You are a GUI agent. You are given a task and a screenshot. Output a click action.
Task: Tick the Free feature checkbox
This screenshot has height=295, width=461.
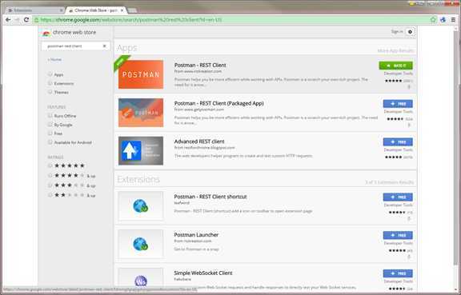point(50,133)
